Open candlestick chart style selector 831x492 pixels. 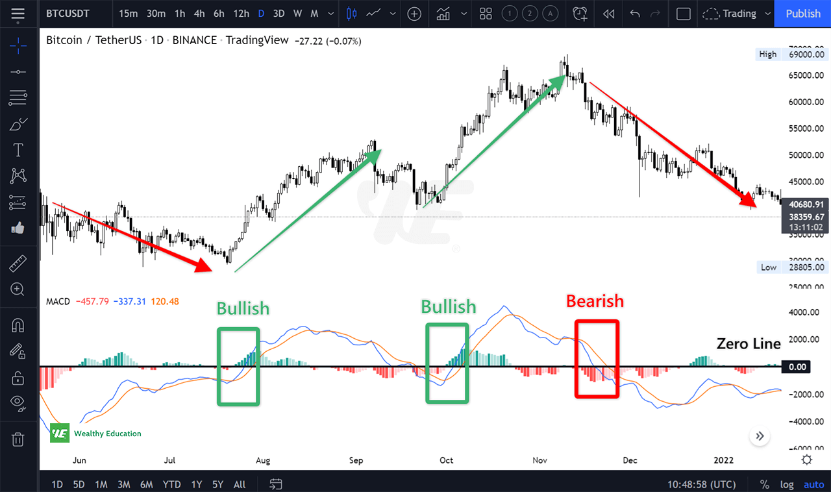352,14
